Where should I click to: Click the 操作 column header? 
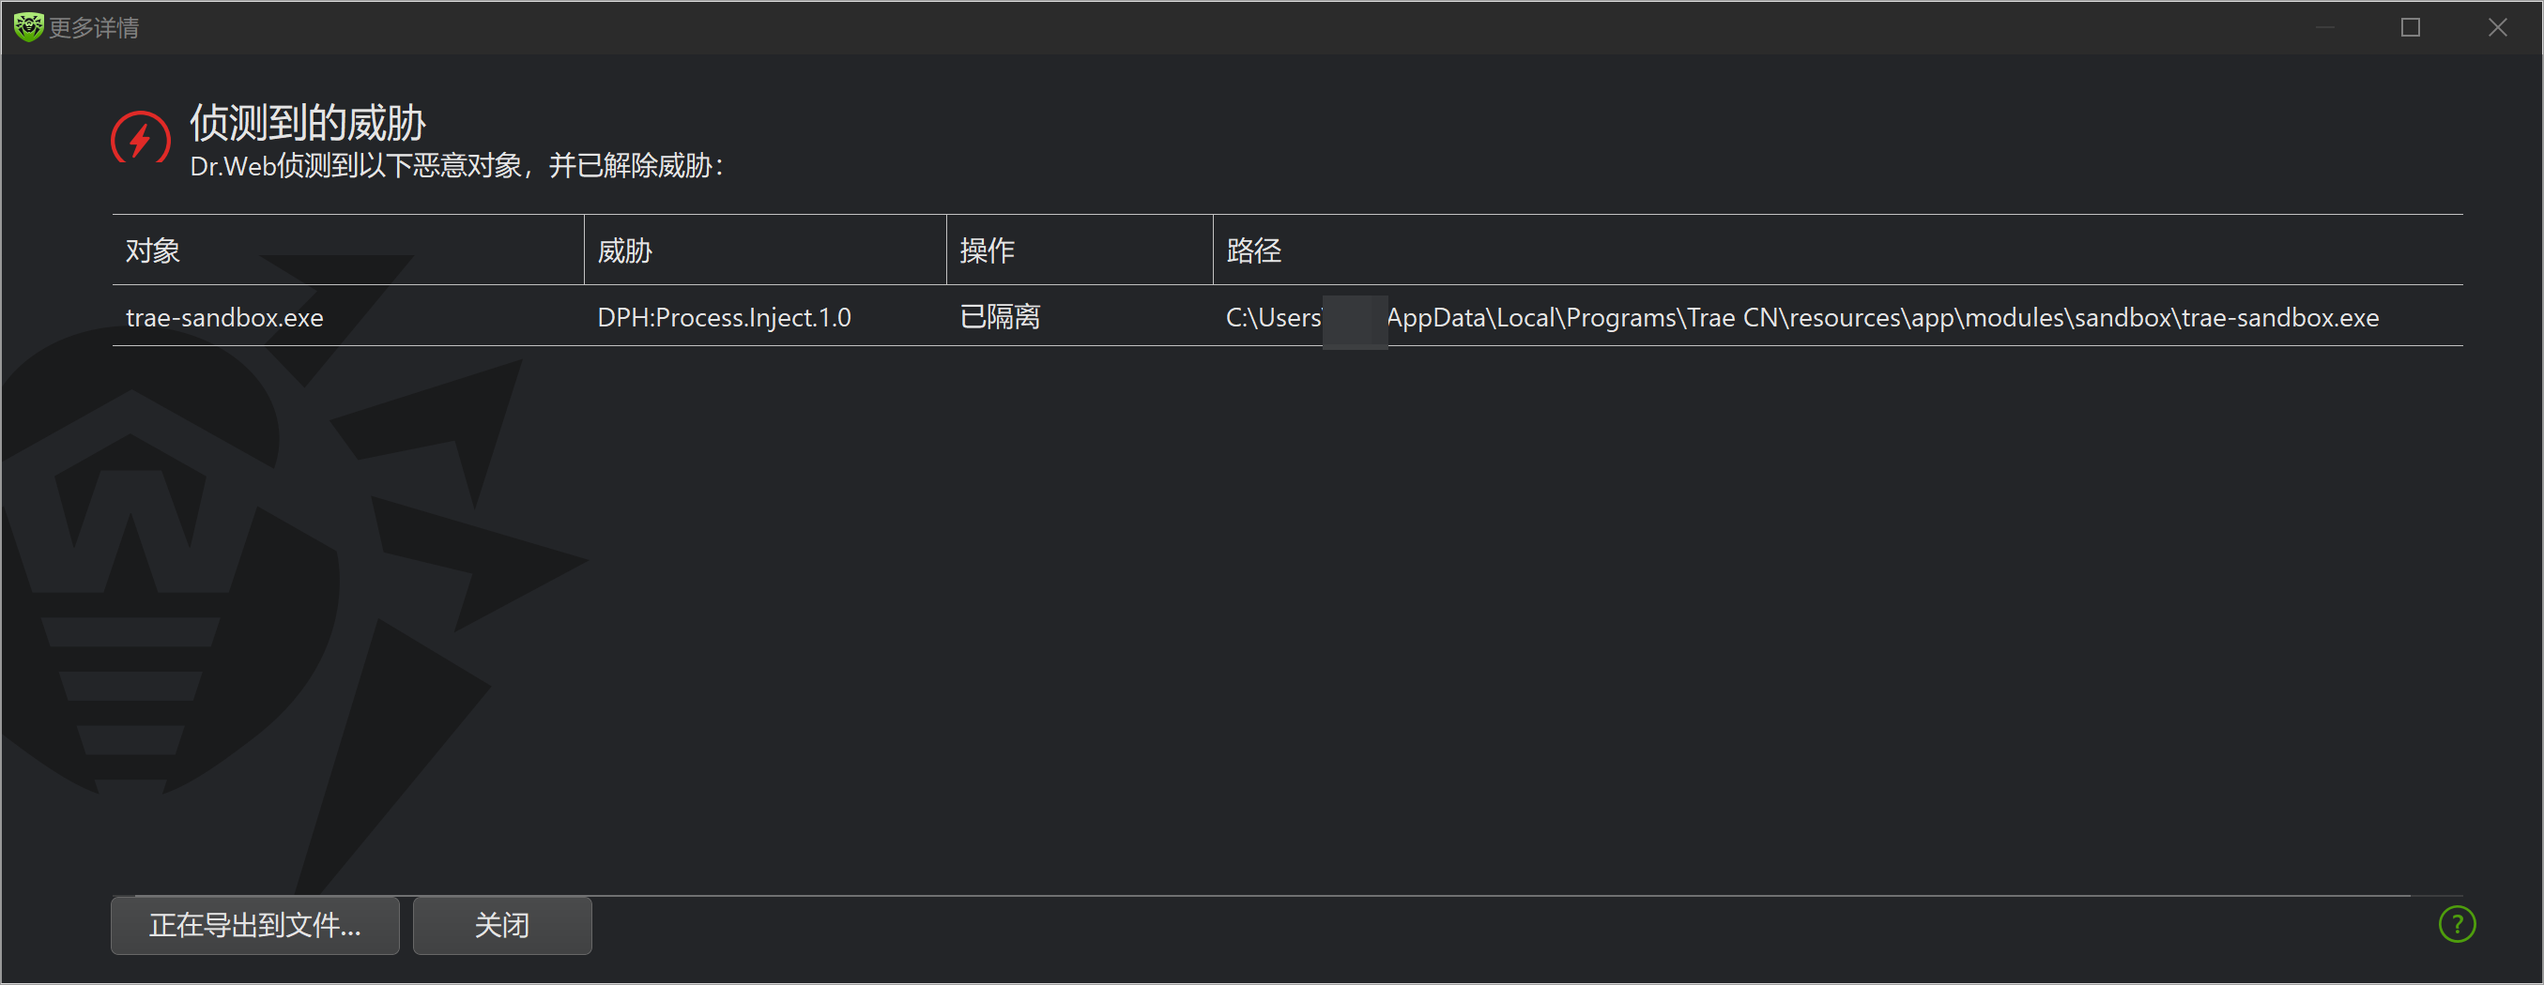988,250
